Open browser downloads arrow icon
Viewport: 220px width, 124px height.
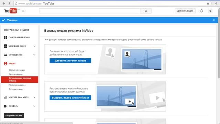[216, 4]
